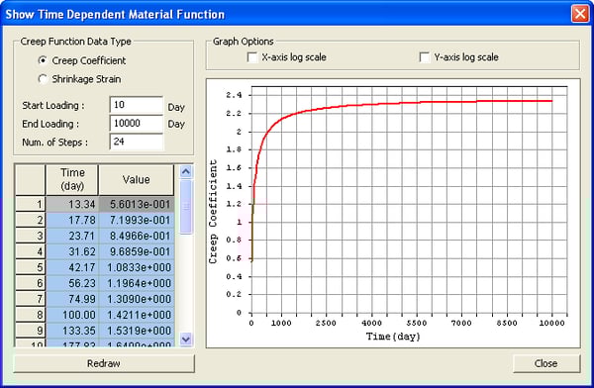Select row header 3 in the table
The image size is (594, 388).
(x=31, y=236)
